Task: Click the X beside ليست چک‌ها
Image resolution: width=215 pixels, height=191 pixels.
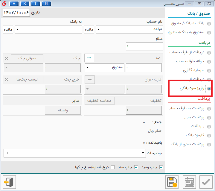Action: click(x=7, y=80)
